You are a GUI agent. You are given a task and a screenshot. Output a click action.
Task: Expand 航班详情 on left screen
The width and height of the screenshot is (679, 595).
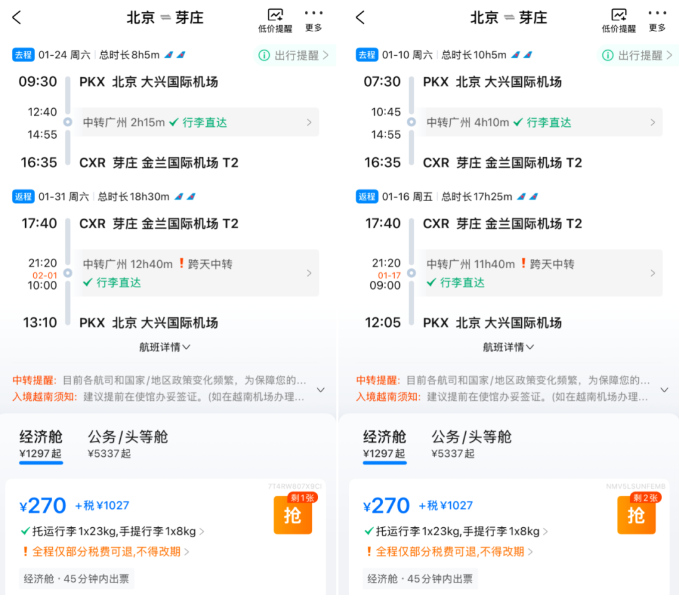[165, 347]
